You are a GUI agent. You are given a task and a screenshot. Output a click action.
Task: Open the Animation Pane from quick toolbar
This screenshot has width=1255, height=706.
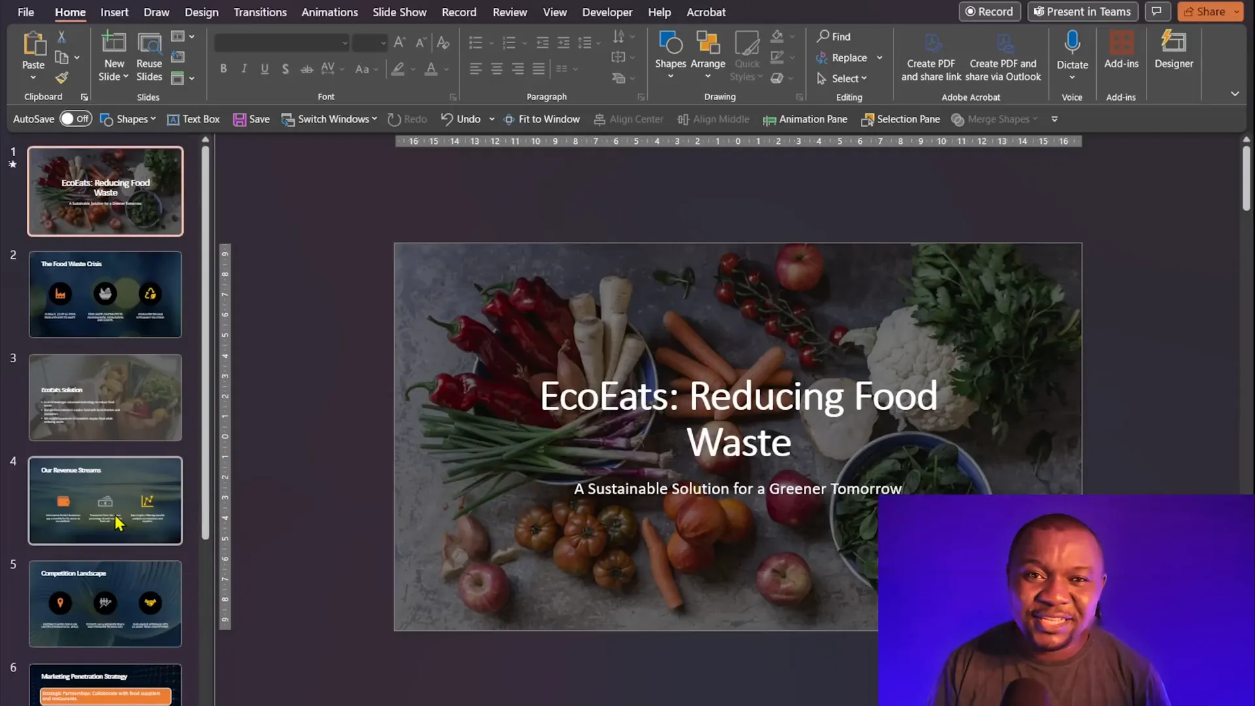[x=805, y=119]
